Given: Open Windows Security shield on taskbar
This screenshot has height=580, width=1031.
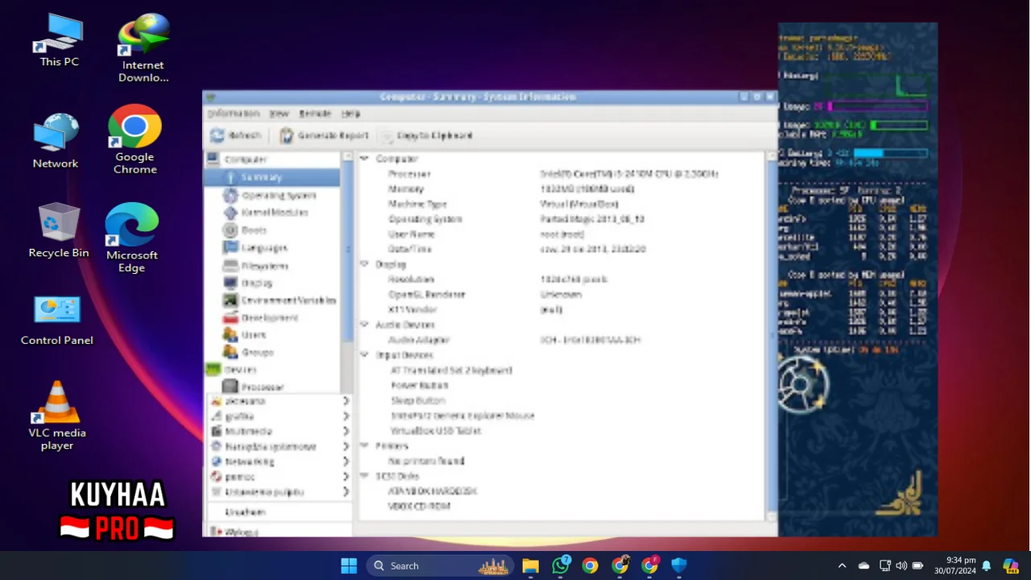Looking at the screenshot, I should point(679,565).
